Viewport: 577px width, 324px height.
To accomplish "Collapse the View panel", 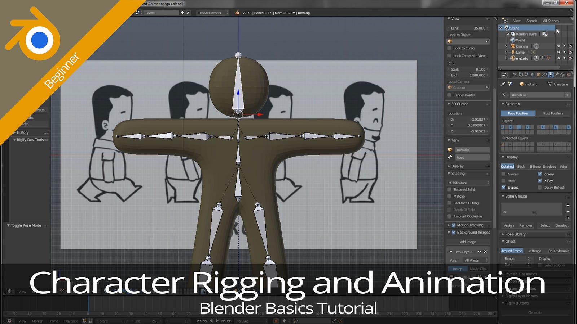I will (x=449, y=19).
